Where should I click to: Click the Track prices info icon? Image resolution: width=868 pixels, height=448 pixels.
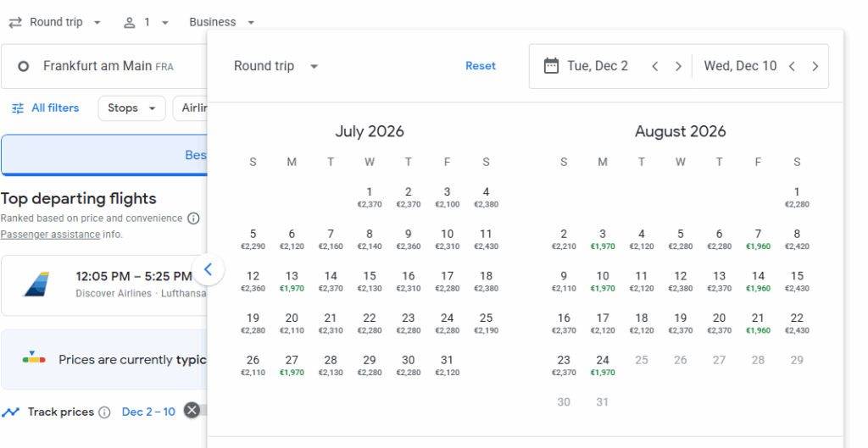tap(104, 412)
